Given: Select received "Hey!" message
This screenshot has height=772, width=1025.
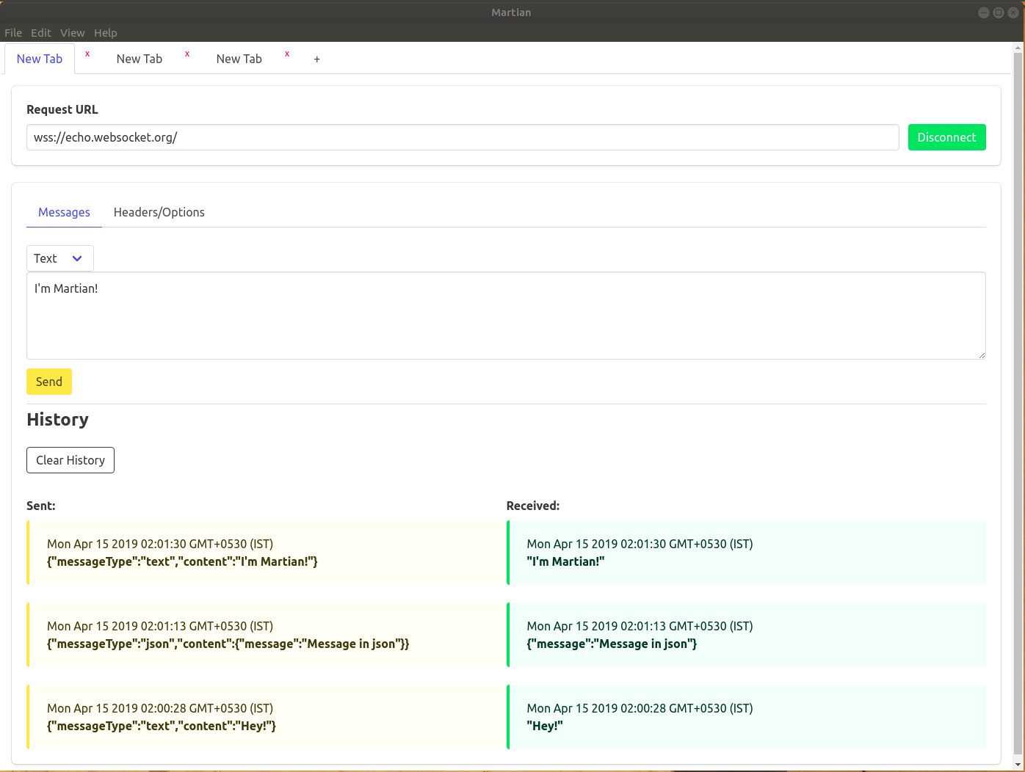Looking at the screenshot, I should tap(746, 717).
